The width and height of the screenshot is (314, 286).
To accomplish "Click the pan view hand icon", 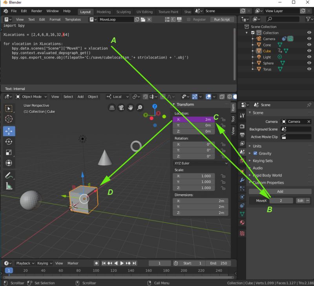I will [130, 107].
